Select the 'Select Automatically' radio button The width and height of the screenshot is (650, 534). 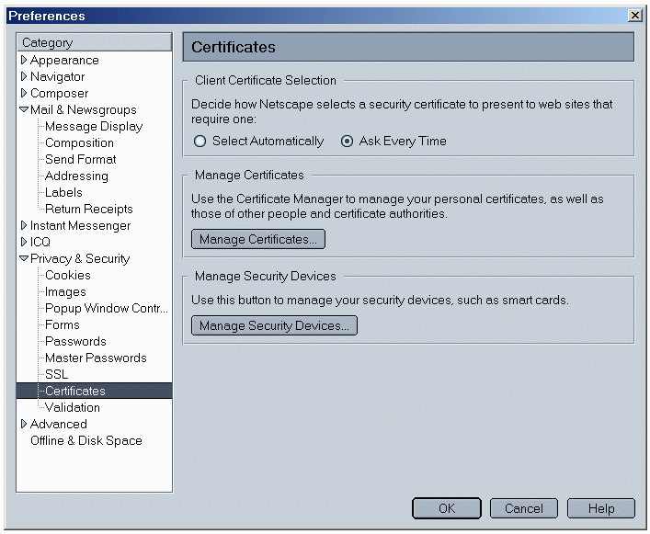coord(200,142)
